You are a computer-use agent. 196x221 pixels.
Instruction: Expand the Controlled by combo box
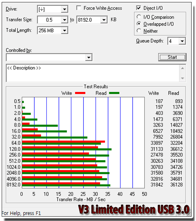(89, 57)
